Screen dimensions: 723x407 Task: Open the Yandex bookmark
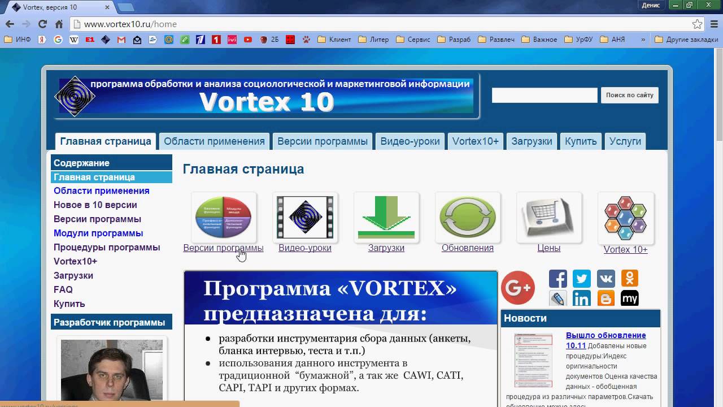tap(42, 40)
